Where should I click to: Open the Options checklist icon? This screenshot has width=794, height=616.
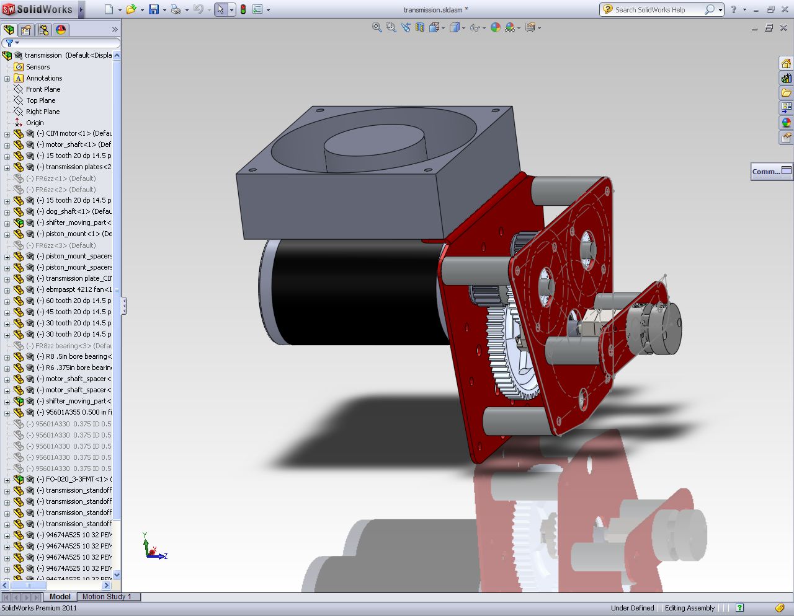[x=257, y=9]
